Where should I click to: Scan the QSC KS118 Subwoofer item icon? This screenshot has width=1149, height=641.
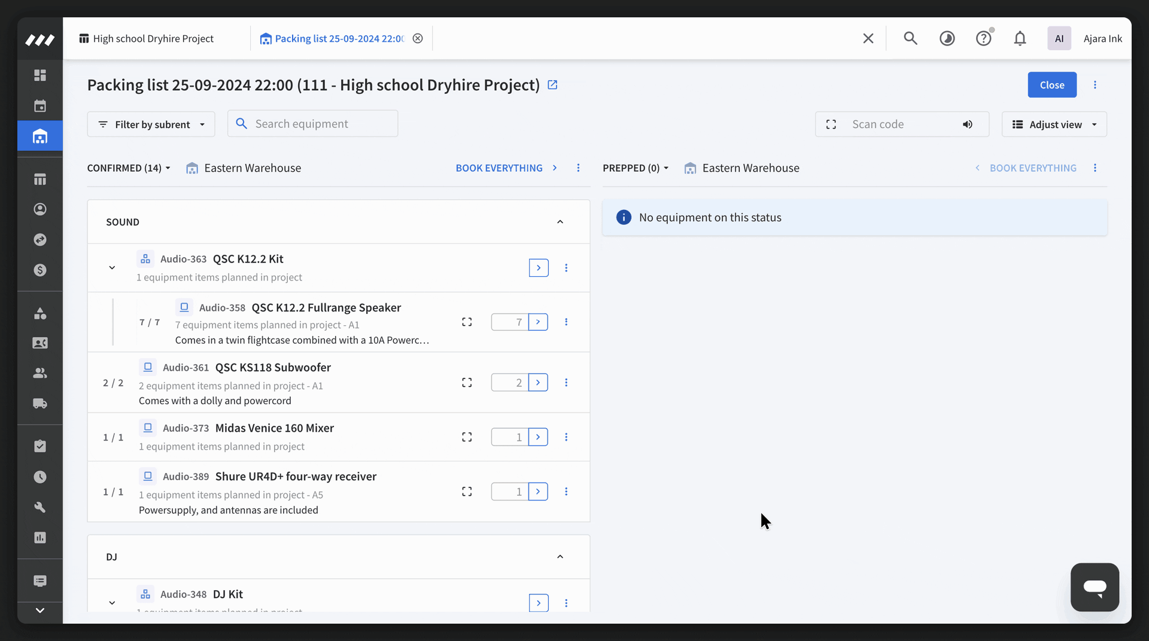pyautogui.click(x=467, y=383)
